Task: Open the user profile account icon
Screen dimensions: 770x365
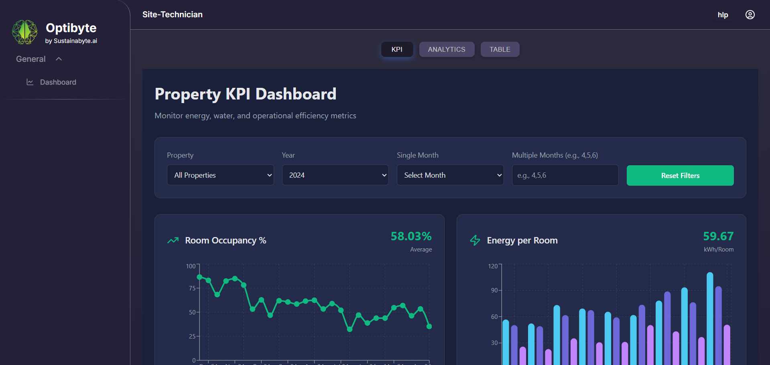Action: pyautogui.click(x=750, y=15)
